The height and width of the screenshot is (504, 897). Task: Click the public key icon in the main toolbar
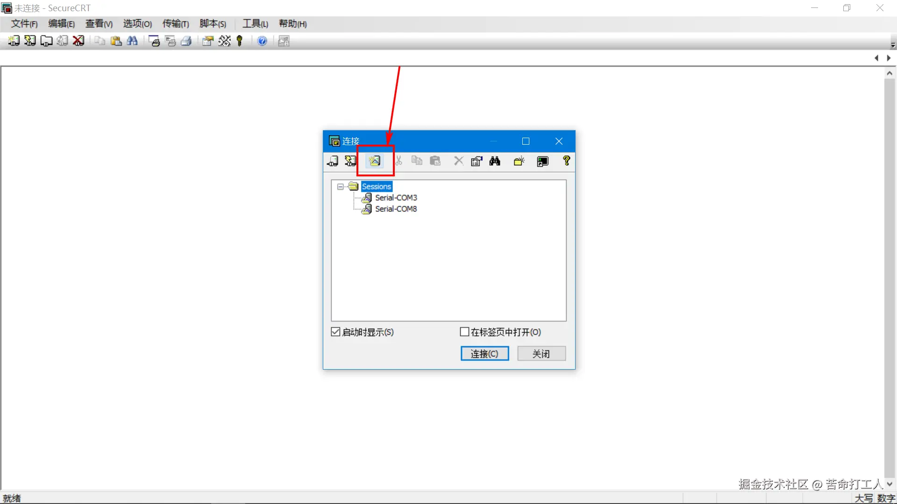[x=240, y=41]
